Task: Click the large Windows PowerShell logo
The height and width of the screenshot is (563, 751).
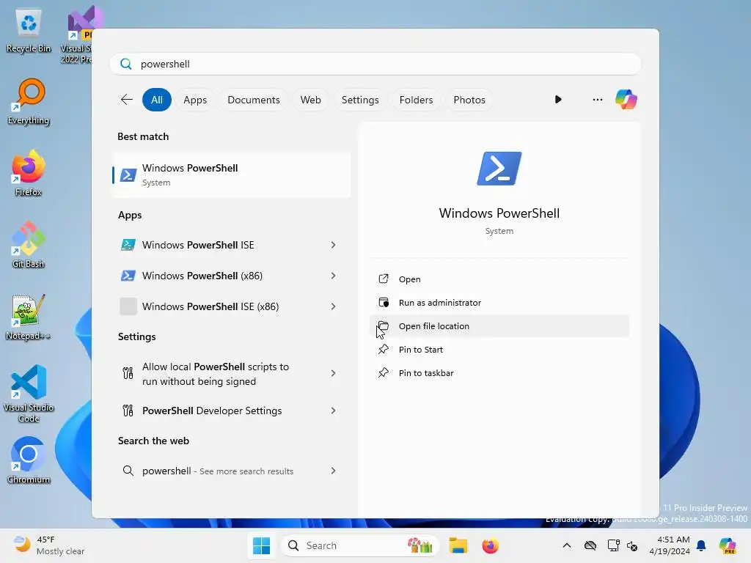Action: point(499,169)
